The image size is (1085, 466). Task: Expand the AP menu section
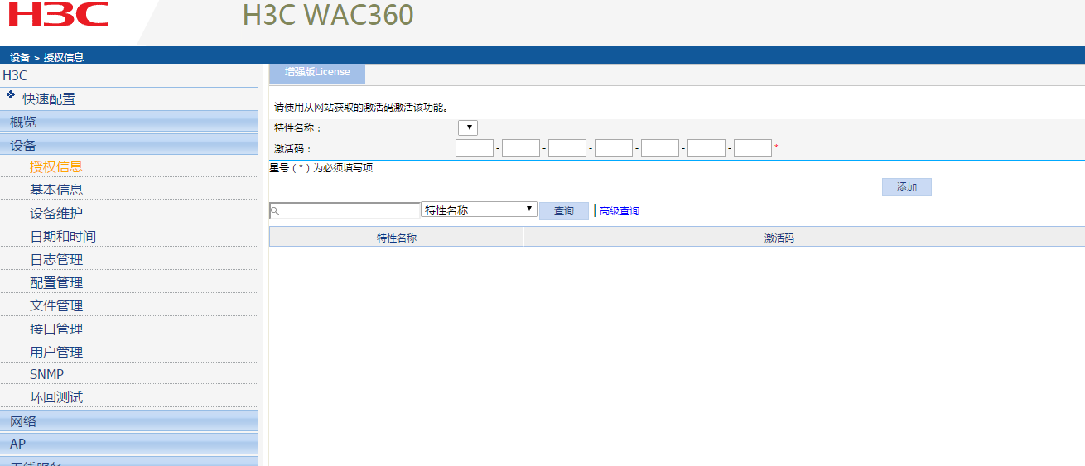(x=129, y=444)
